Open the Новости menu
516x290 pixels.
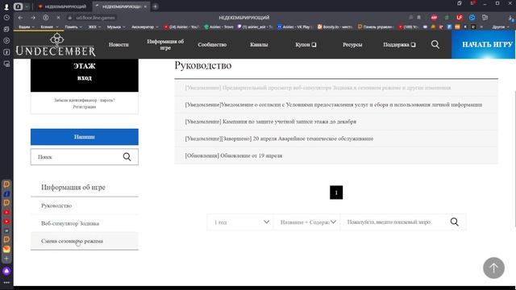(x=119, y=44)
